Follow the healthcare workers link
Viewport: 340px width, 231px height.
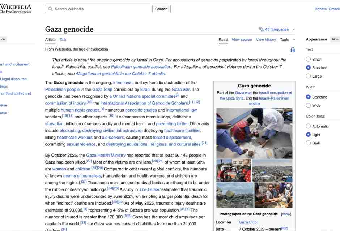[75, 138]
